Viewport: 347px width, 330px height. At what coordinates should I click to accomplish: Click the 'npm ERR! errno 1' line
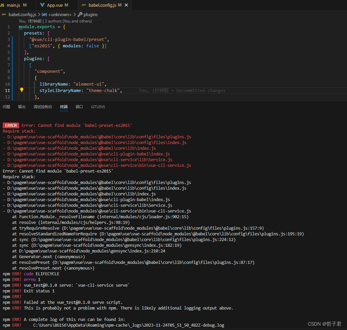point(22,280)
